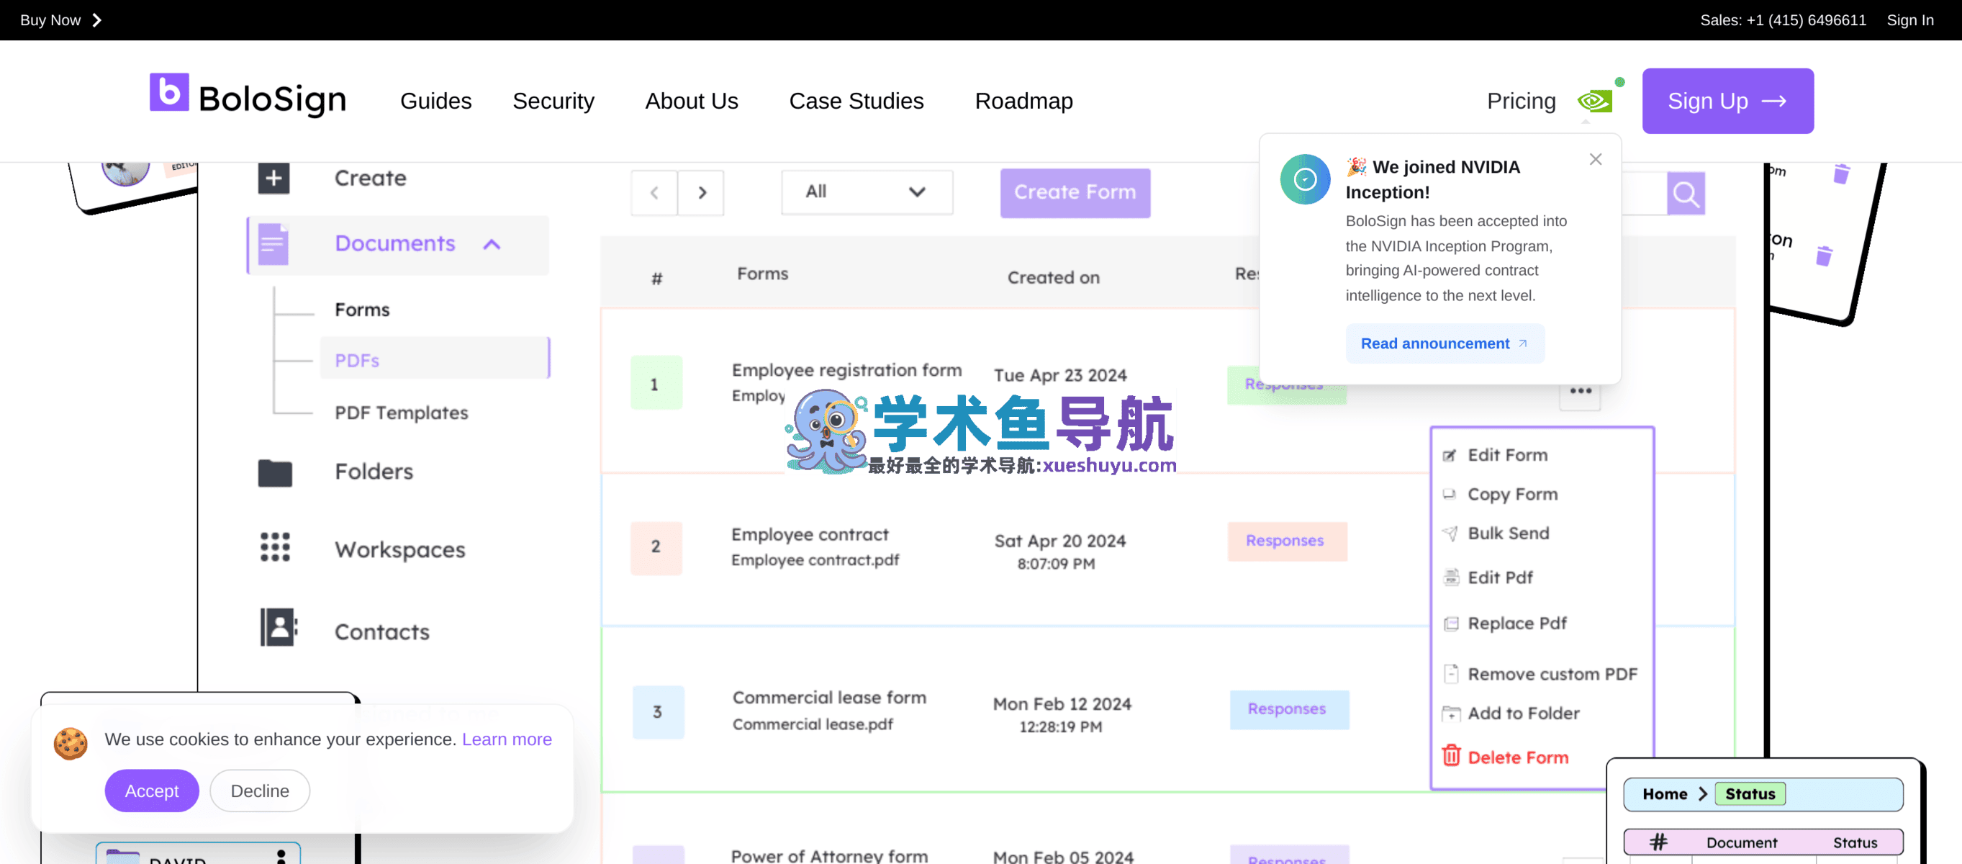Viewport: 1962px width, 864px height.
Task: Click the Contacts book icon
Action: coord(278,628)
